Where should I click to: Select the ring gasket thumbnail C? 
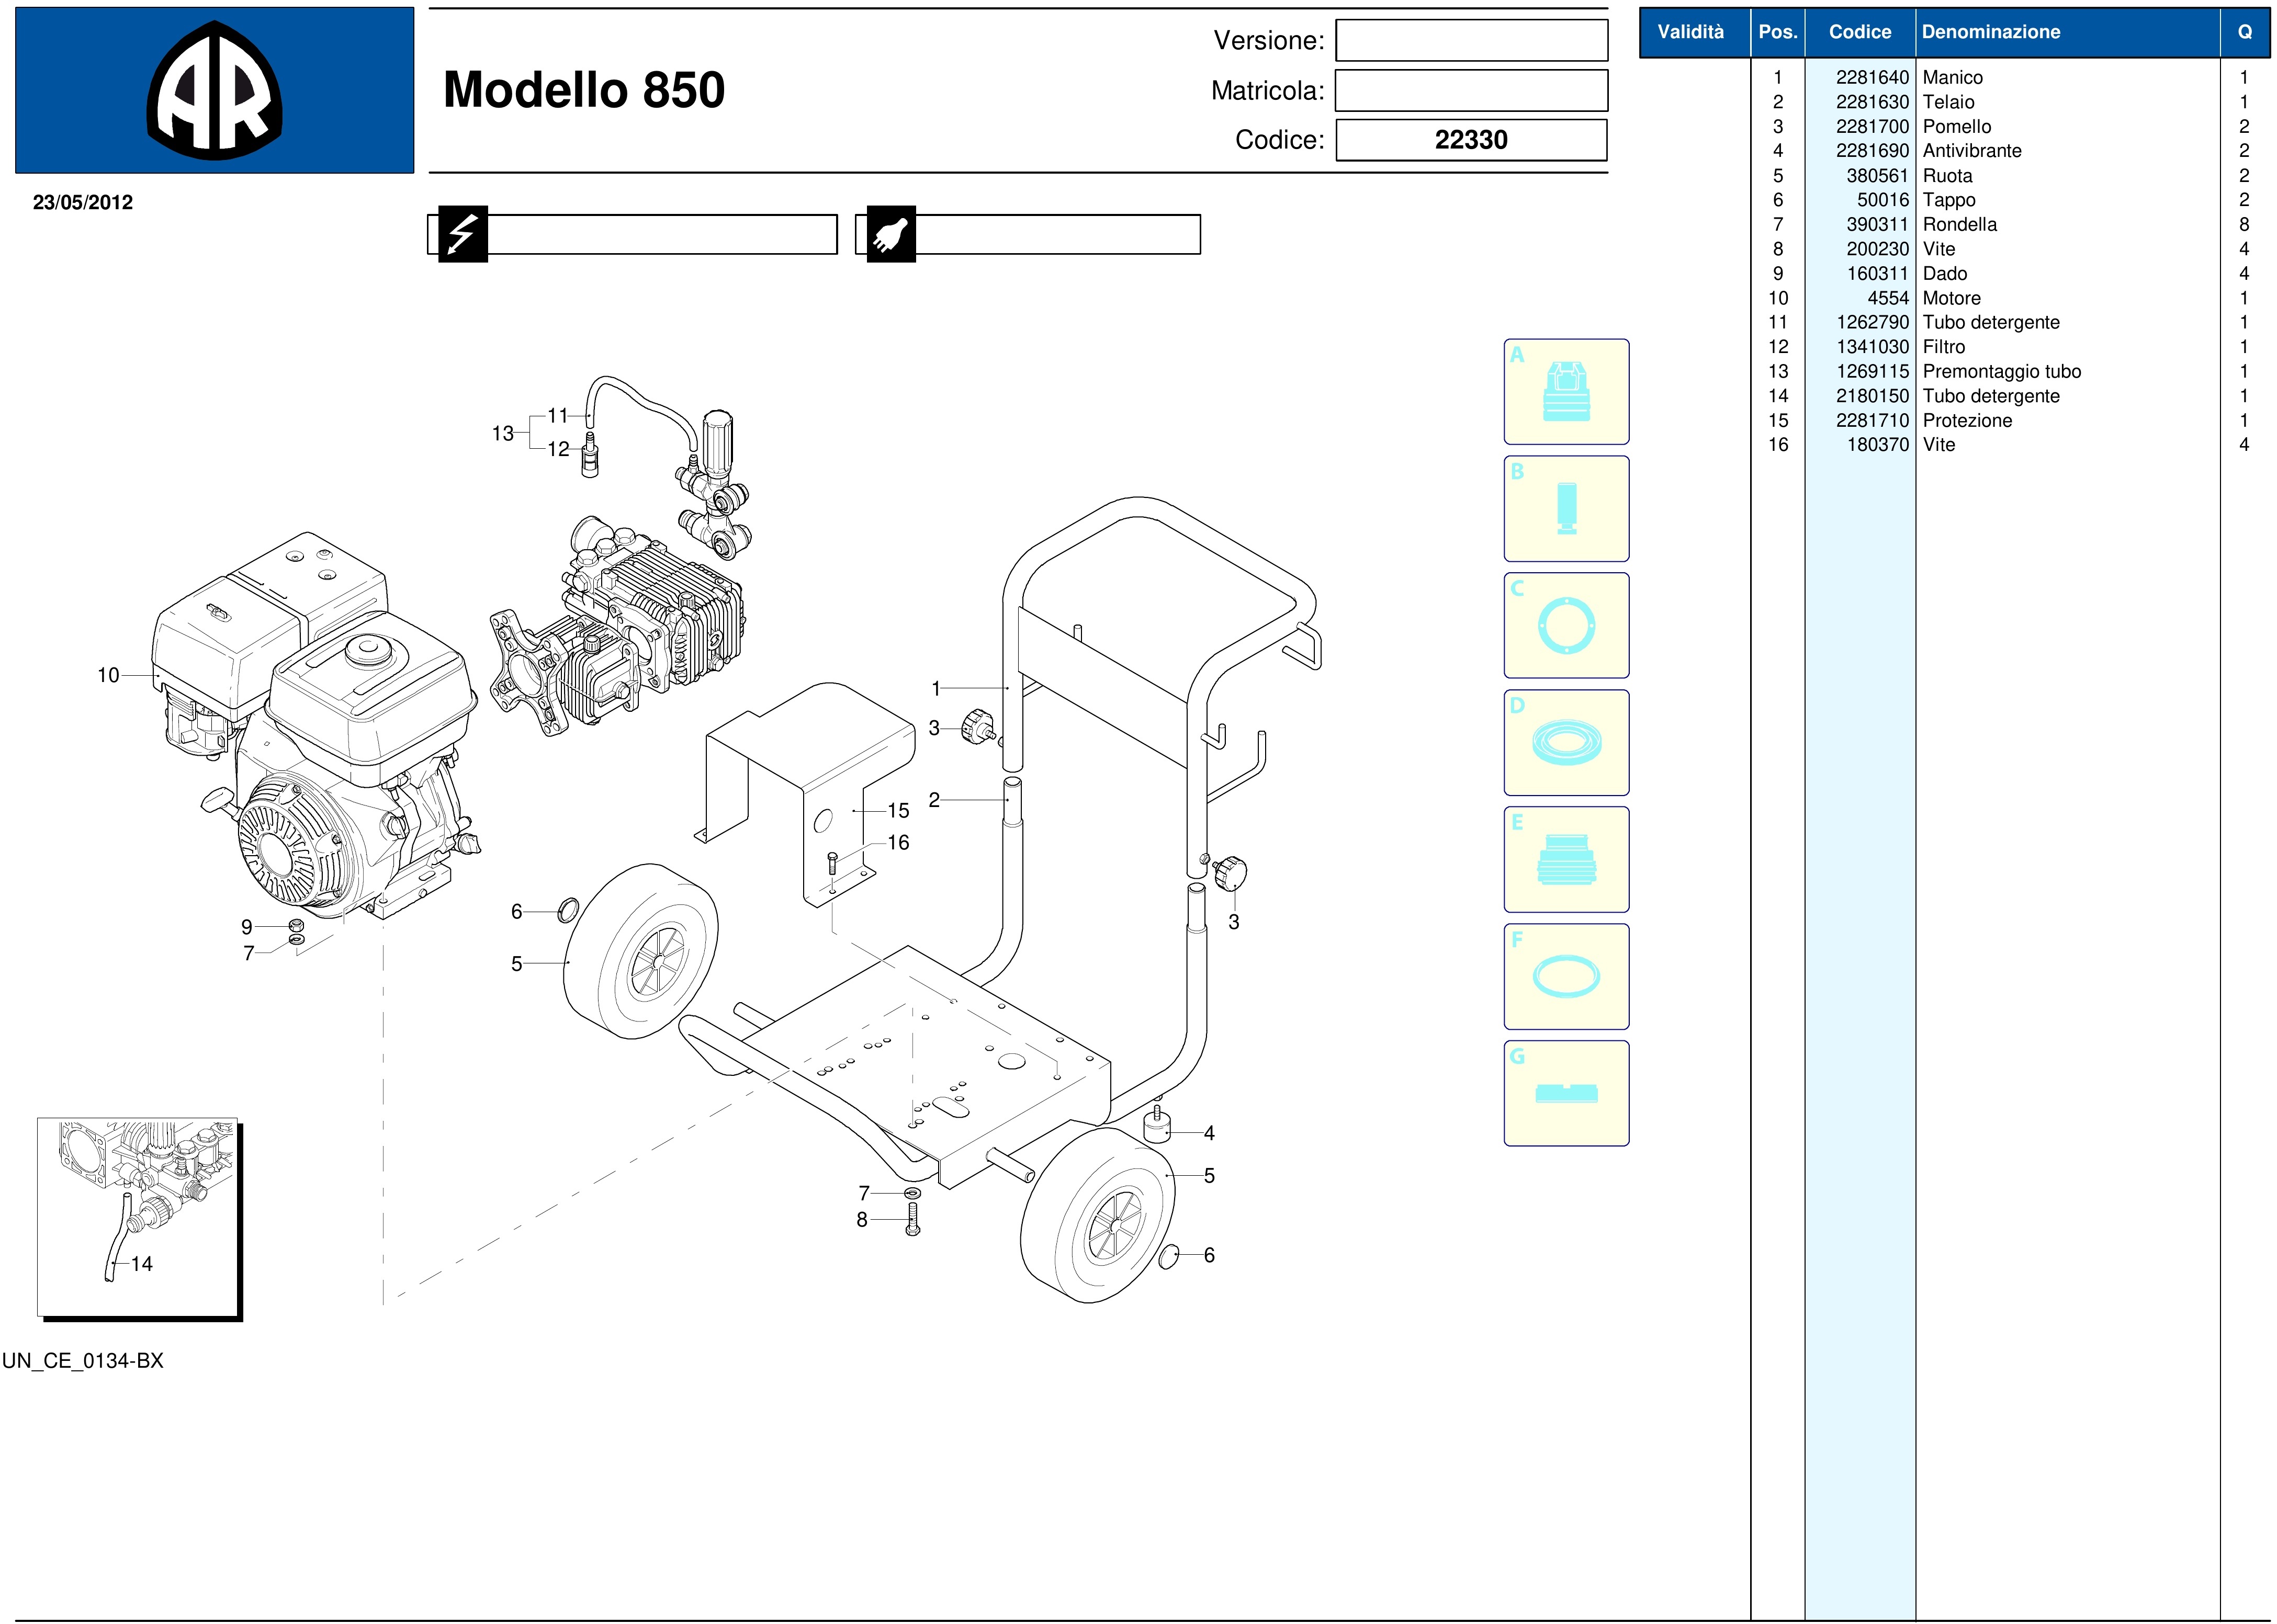(x=1565, y=626)
